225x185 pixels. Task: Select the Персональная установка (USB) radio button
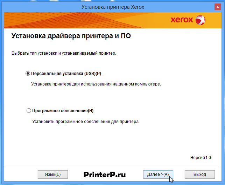click(28, 74)
